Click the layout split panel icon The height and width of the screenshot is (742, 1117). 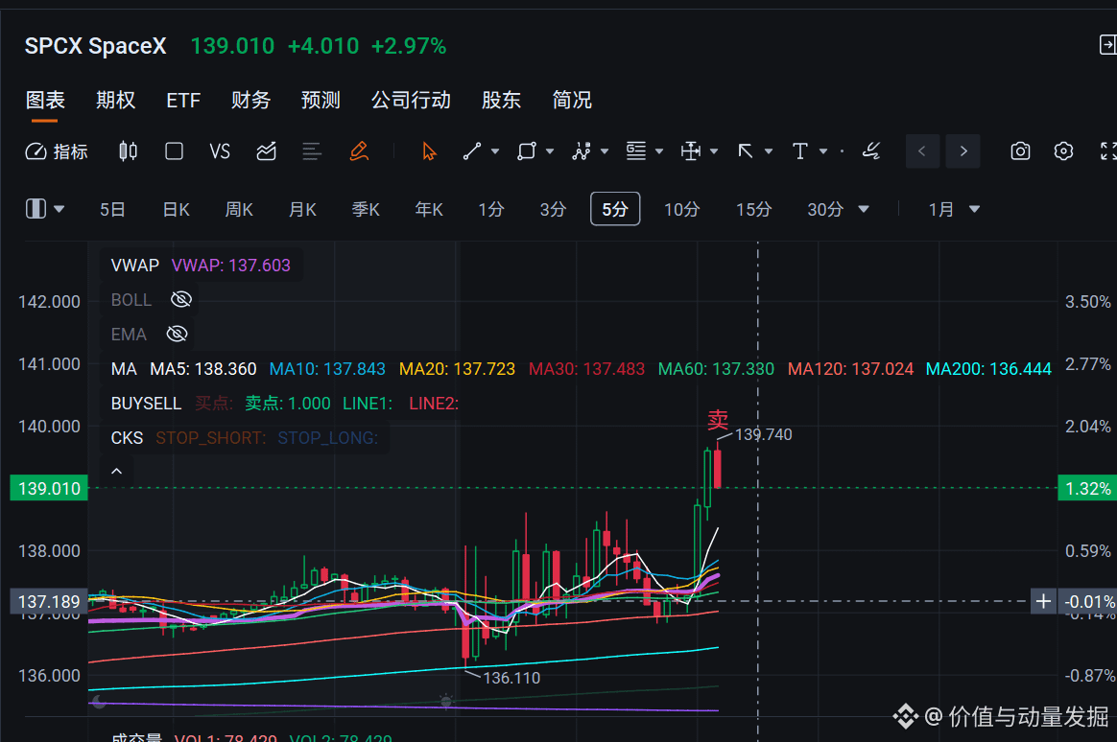click(x=36, y=209)
